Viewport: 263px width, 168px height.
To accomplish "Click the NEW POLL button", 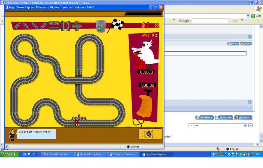I will tap(243, 118).
